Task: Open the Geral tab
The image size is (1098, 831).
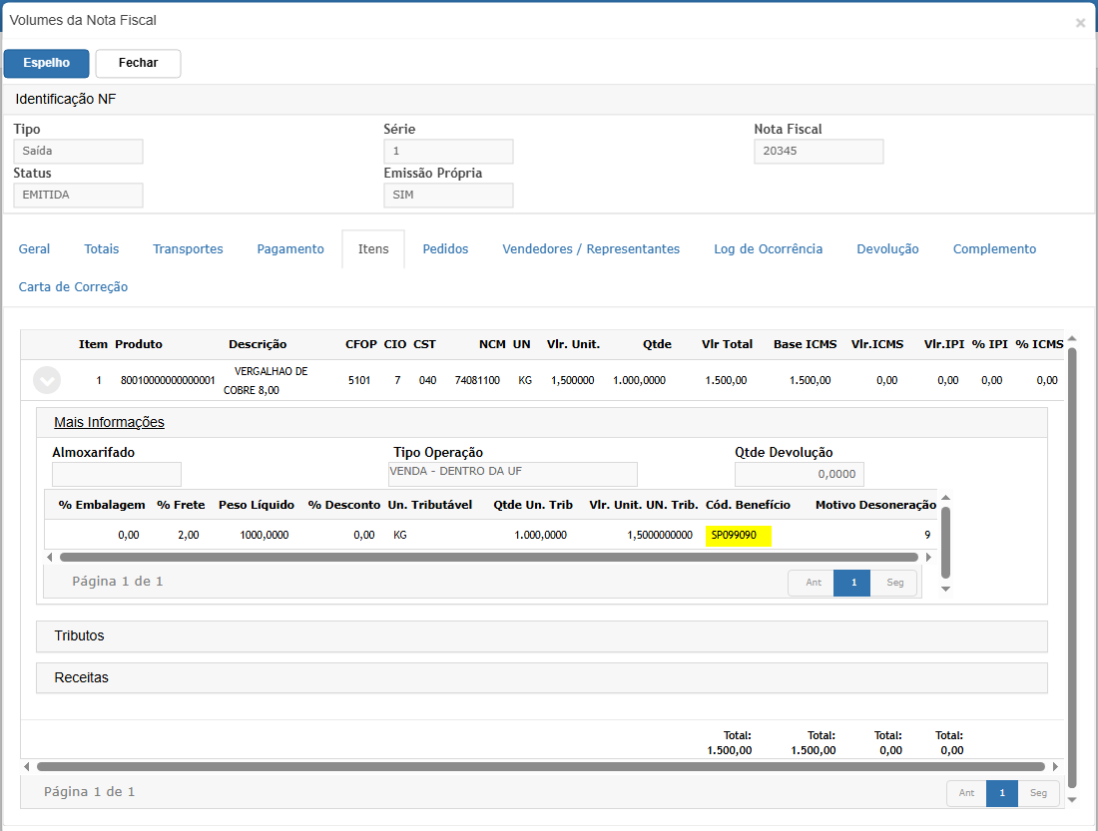Action: (x=34, y=249)
